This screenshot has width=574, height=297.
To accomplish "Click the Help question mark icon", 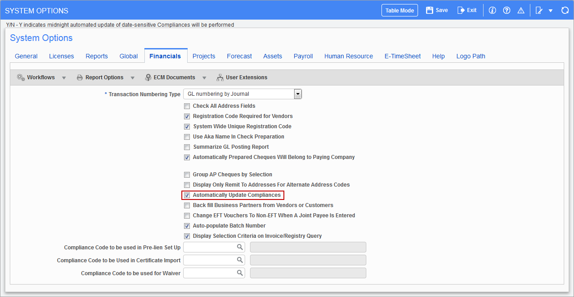I will click(x=506, y=10).
